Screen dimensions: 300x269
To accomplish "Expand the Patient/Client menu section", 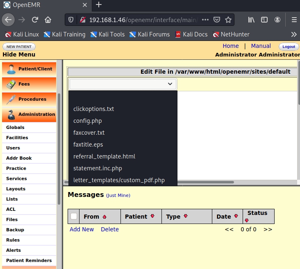I will (x=29, y=69).
